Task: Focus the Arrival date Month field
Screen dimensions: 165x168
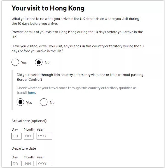Action: tap(29, 136)
